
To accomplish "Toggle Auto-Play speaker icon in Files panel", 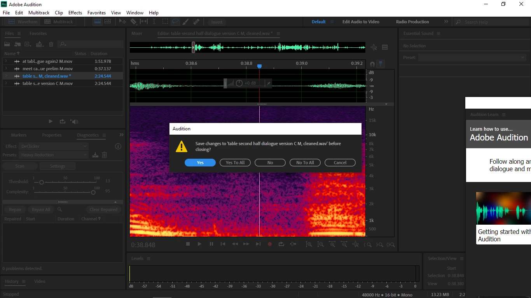I will click(74, 121).
